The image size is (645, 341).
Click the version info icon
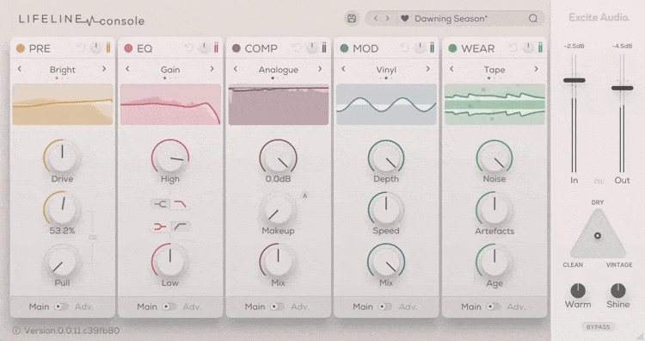16,331
